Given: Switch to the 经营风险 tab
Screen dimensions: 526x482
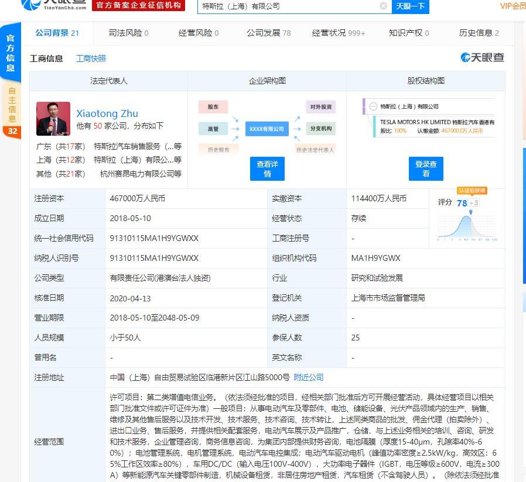Looking at the screenshot, I should (199, 33).
